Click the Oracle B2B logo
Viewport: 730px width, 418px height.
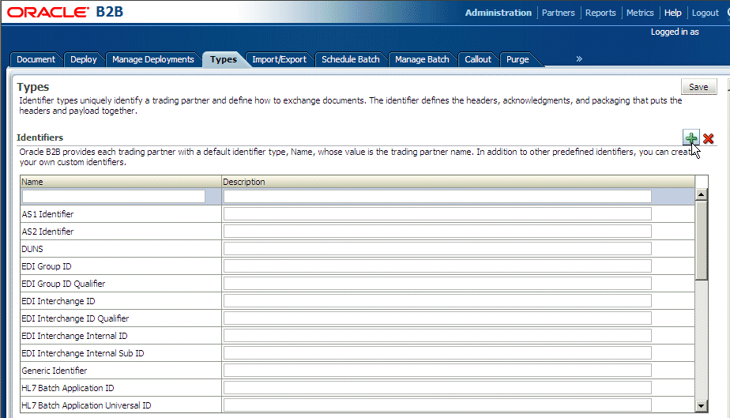click(x=65, y=12)
